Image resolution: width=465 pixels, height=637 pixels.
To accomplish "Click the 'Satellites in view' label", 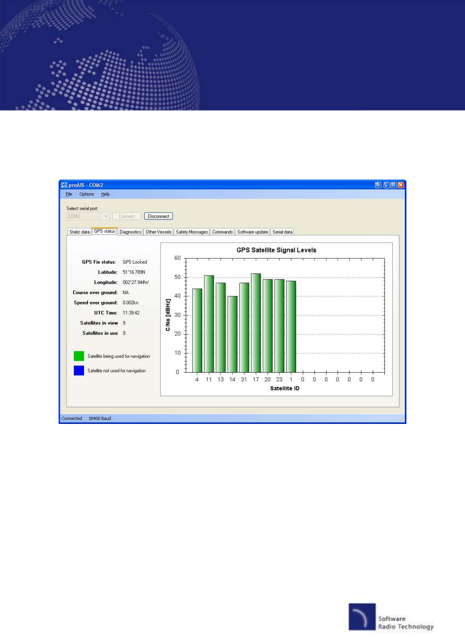I will [99, 323].
